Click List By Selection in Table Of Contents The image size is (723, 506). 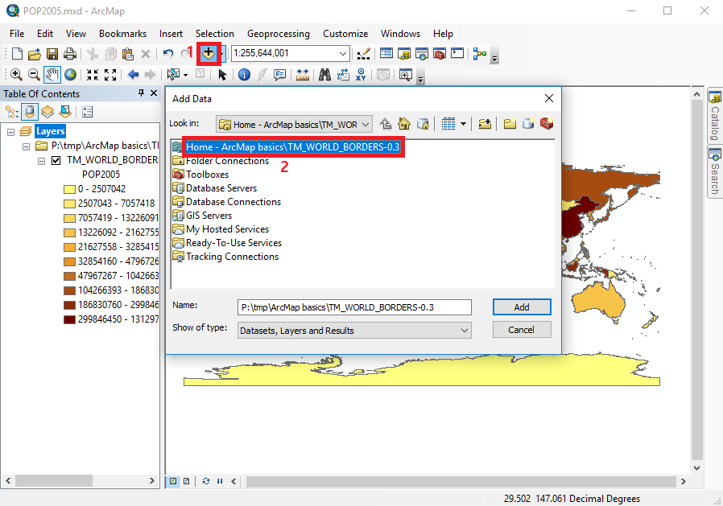pyautogui.click(x=64, y=111)
